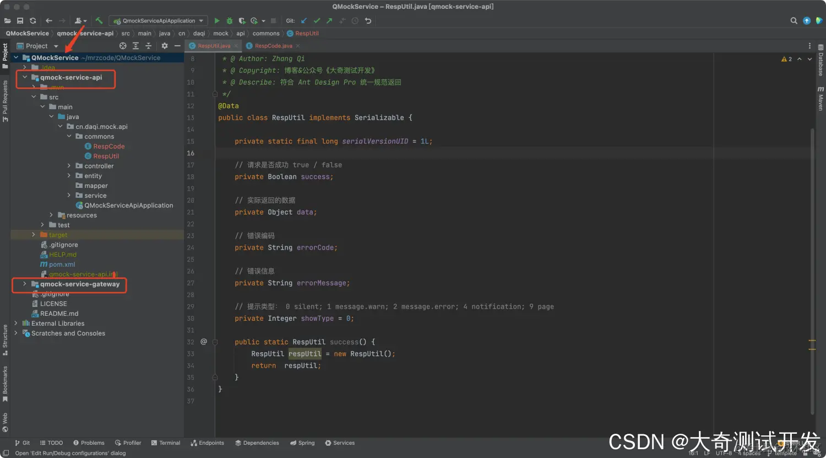Open the Spring tool window
826x458 pixels.
pos(302,443)
